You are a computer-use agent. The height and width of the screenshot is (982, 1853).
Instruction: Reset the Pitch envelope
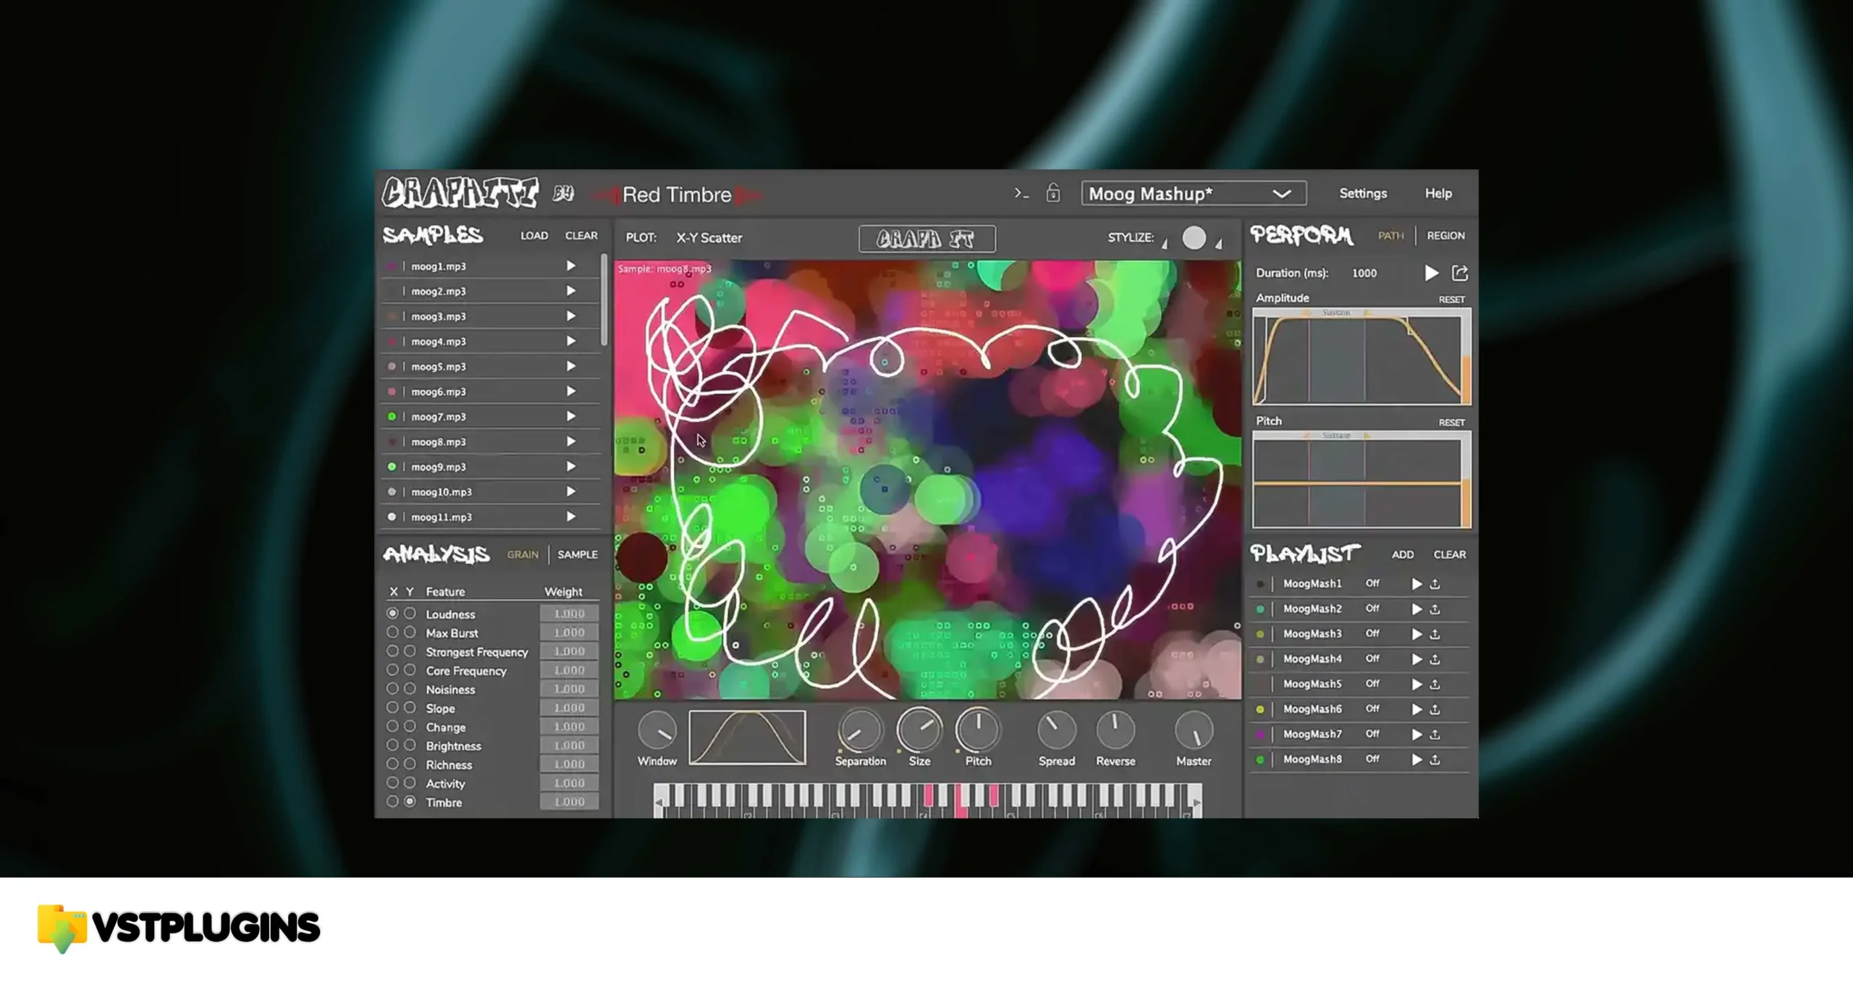(1451, 423)
